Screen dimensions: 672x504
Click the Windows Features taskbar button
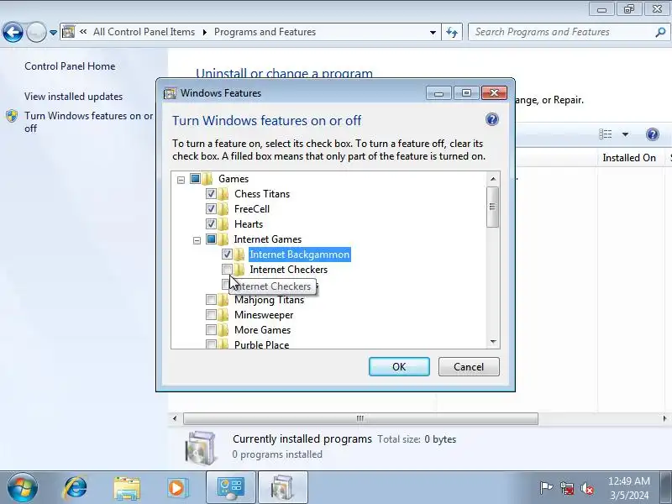tap(283, 488)
